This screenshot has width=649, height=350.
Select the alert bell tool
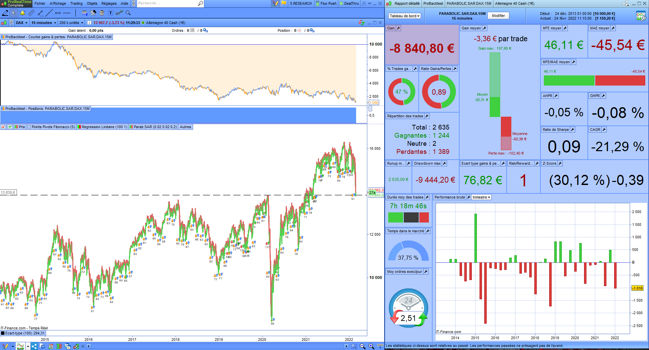click(22, 13)
